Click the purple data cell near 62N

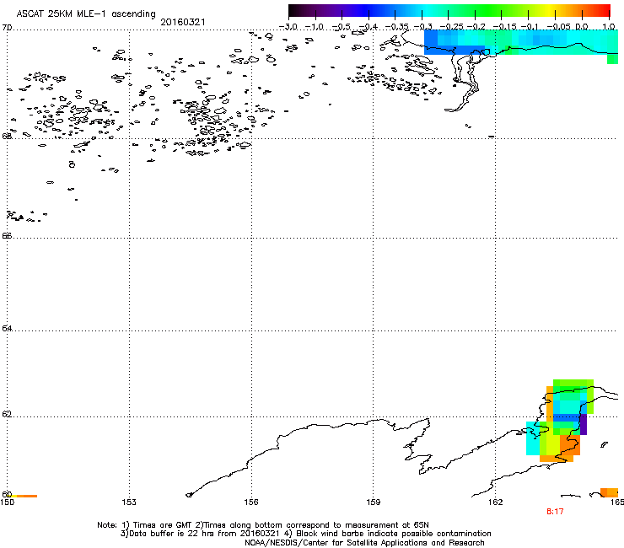pos(584,425)
